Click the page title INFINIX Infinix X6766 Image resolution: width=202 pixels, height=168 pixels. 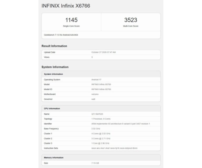[66, 6]
